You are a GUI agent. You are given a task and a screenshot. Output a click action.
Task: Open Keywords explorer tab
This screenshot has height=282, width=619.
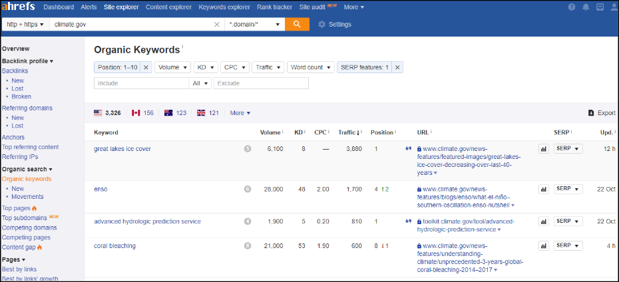224,7
